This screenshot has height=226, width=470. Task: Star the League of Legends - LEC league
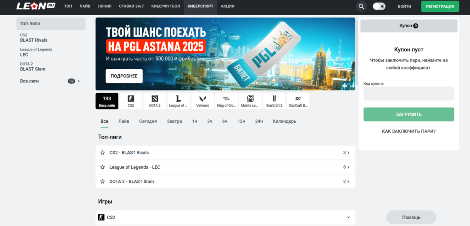[102, 167]
